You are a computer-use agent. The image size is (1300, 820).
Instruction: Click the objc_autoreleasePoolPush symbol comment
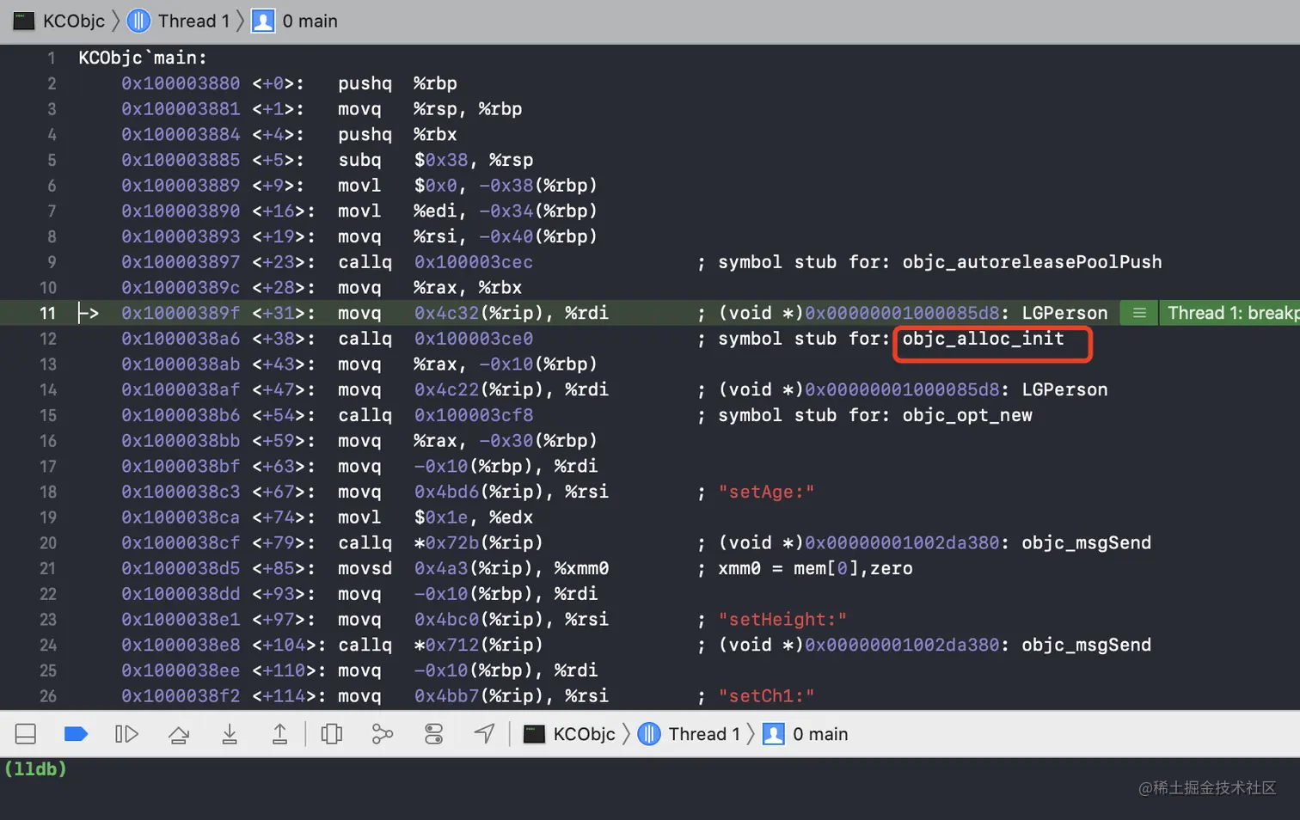[1032, 262]
